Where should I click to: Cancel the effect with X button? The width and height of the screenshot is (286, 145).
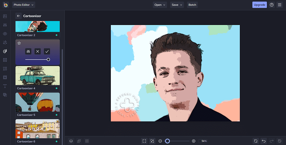(x=38, y=51)
